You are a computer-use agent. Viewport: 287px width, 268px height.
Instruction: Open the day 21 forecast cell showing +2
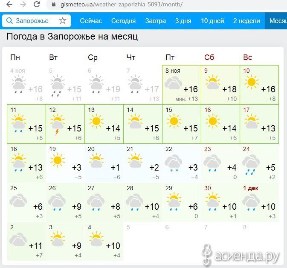(143, 163)
